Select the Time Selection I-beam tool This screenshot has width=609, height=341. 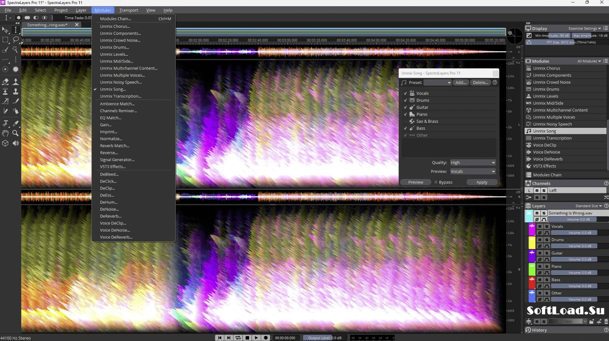tap(16, 30)
